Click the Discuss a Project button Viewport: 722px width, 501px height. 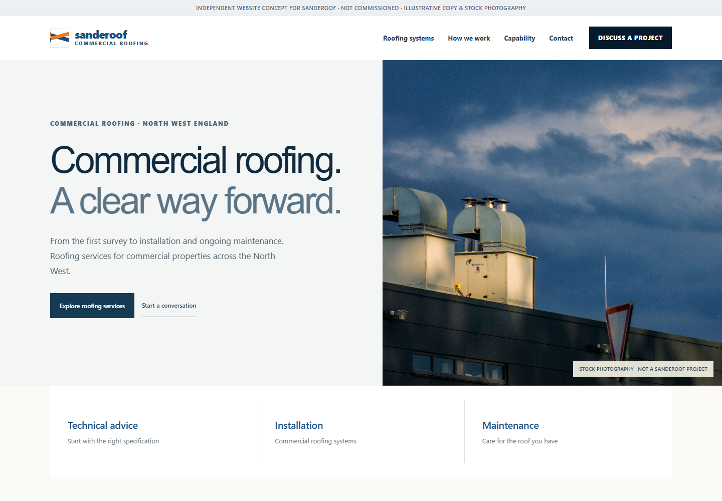(x=630, y=38)
